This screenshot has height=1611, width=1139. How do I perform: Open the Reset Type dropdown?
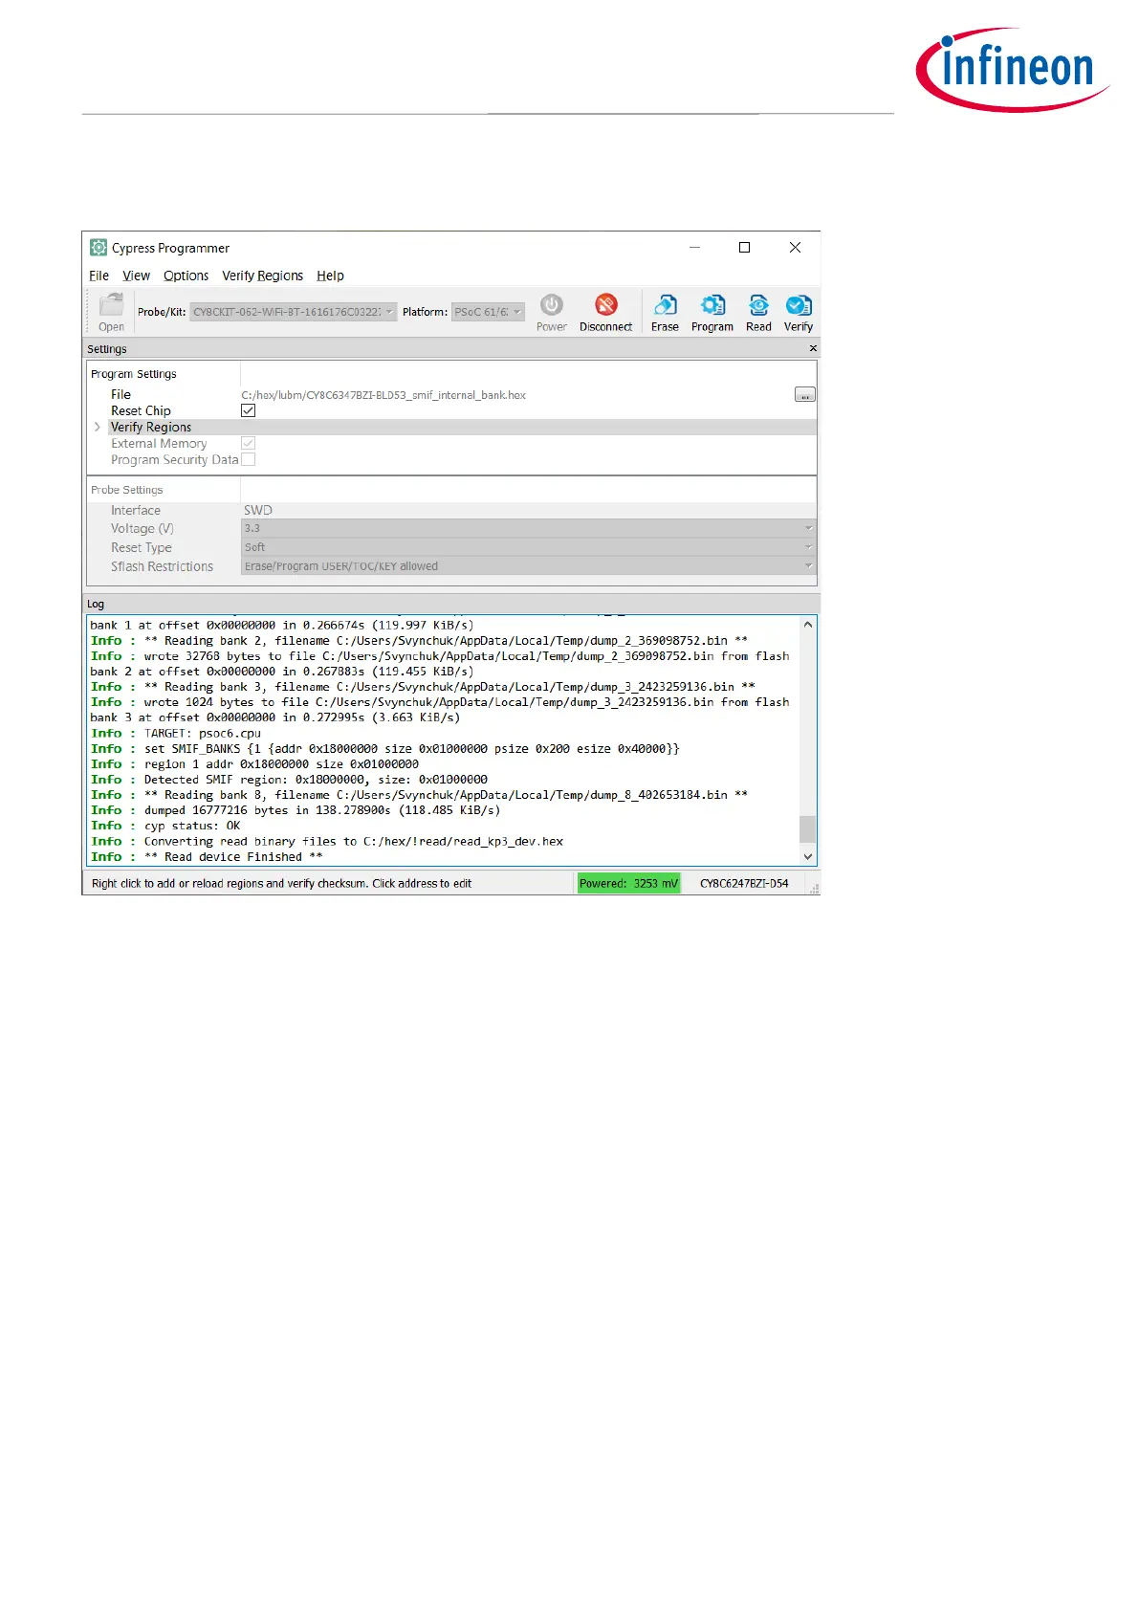tap(528, 547)
